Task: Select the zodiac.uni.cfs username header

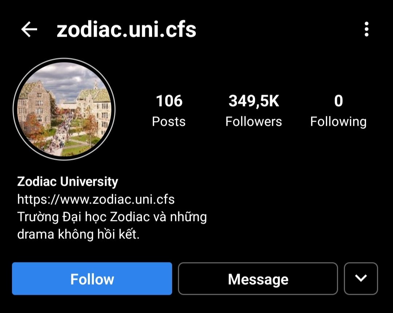Action: [x=126, y=29]
